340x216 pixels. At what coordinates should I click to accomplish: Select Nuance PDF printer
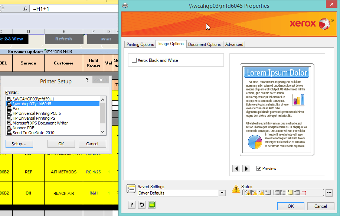pyautogui.click(x=53, y=128)
